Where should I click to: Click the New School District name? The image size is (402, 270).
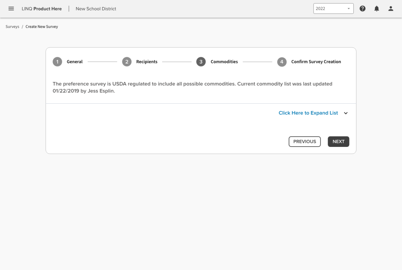click(96, 9)
